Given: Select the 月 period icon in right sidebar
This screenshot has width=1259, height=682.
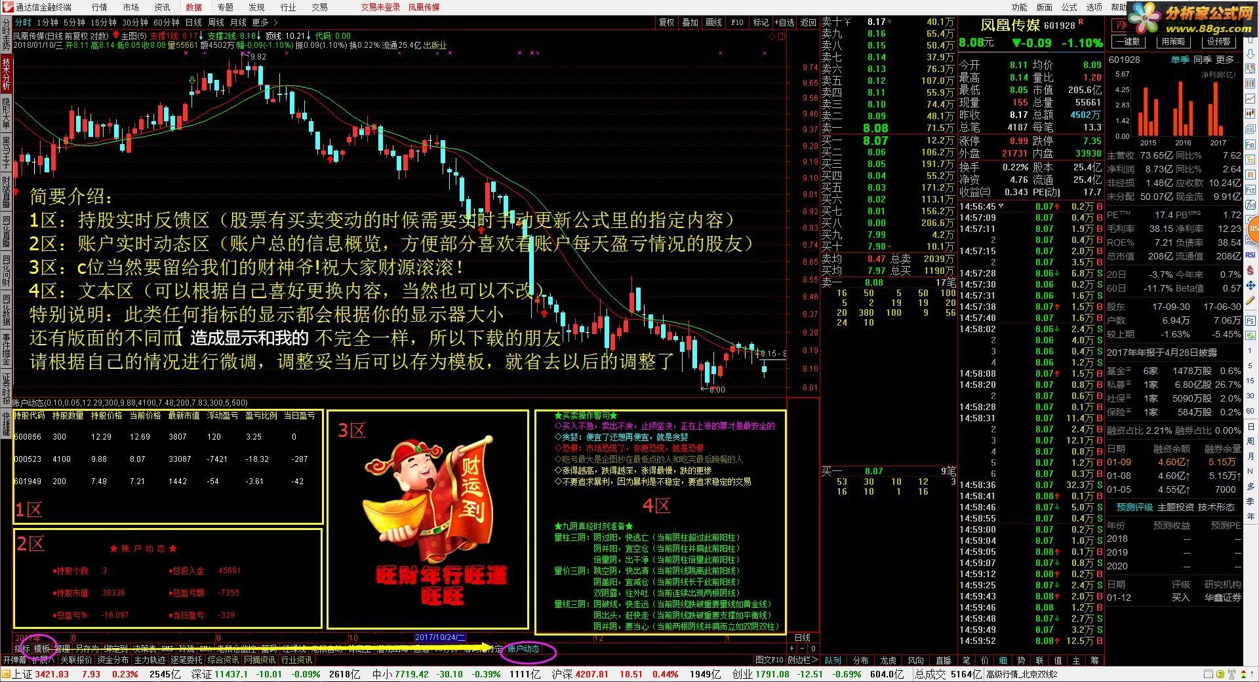Looking at the screenshot, I should pyautogui.click(x=1250, y=456).
